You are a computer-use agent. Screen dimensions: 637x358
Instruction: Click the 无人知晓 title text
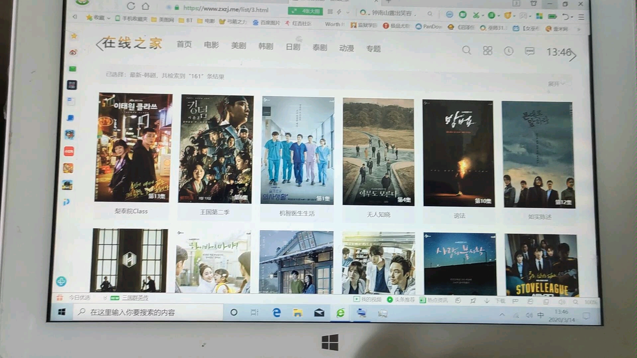click(x=378, y=215)
